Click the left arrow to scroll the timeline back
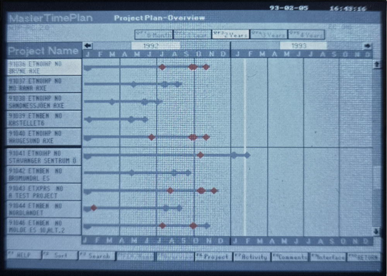 [x=87, y=46]
